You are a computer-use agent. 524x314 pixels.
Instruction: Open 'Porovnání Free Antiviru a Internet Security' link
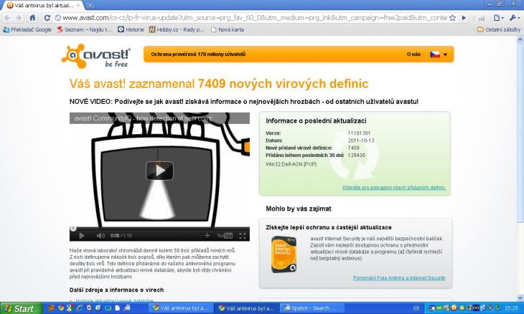point(399,277)
